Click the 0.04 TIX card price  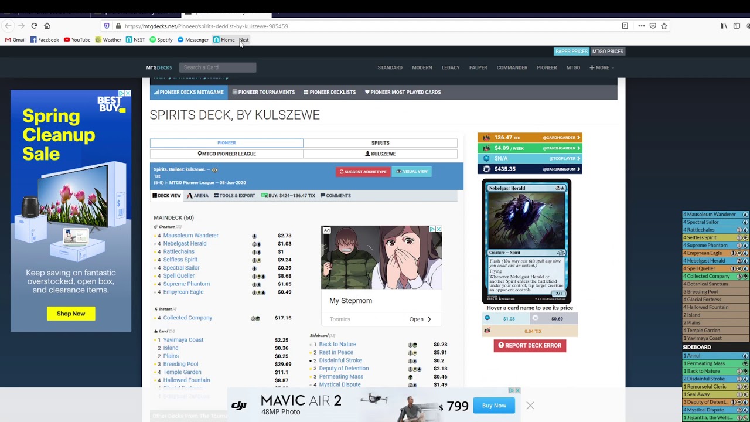(x=530, y=331)
